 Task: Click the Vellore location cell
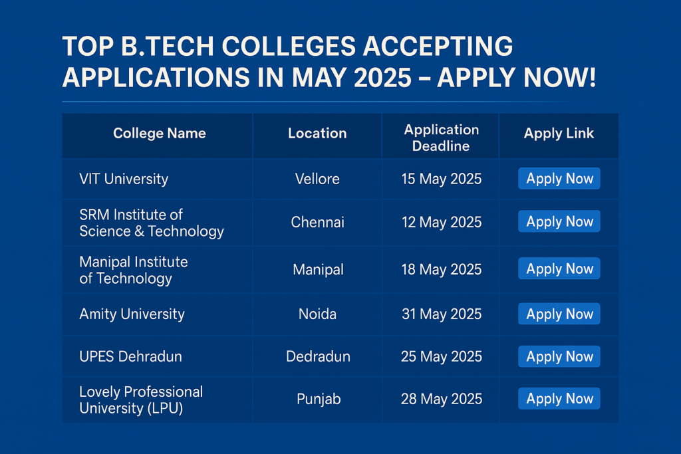(x=317, y=179)
